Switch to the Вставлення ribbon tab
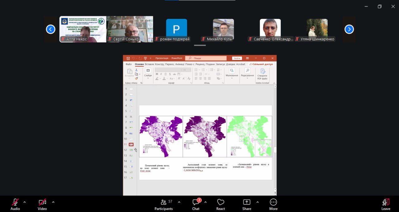 click(150, 64)
